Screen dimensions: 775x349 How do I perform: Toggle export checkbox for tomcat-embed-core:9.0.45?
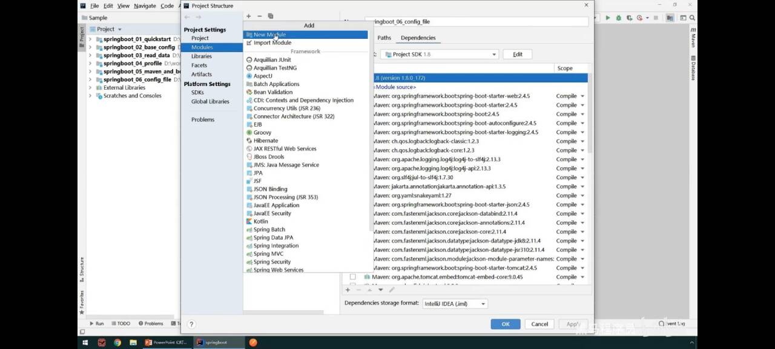[352, 277]
